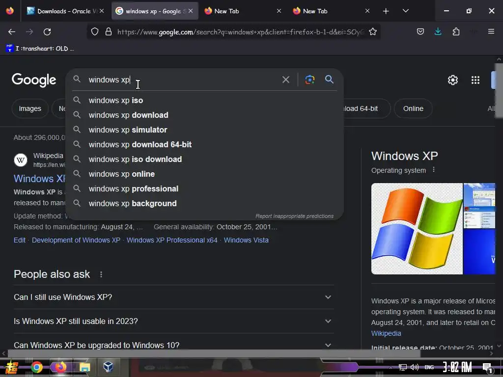Click inside the Google search field
Viewport: 503px width, 377px height.
click(x=183, y=80)
